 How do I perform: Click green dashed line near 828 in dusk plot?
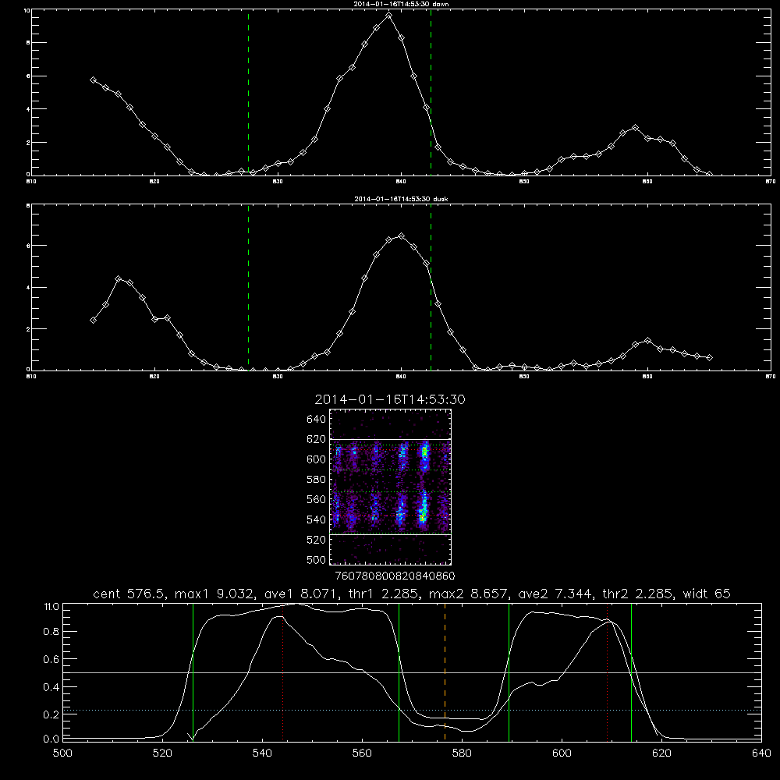point(248,287)
